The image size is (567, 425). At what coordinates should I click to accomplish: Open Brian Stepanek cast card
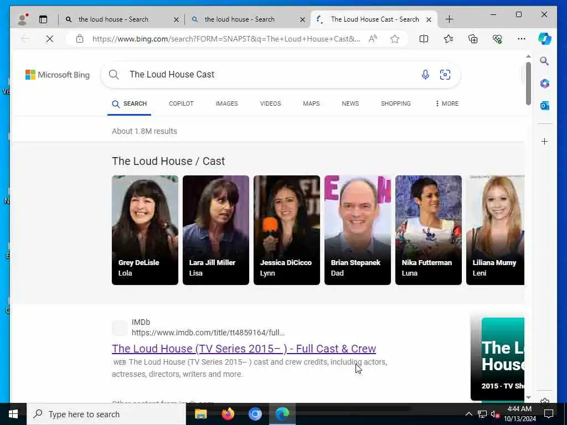358,230
